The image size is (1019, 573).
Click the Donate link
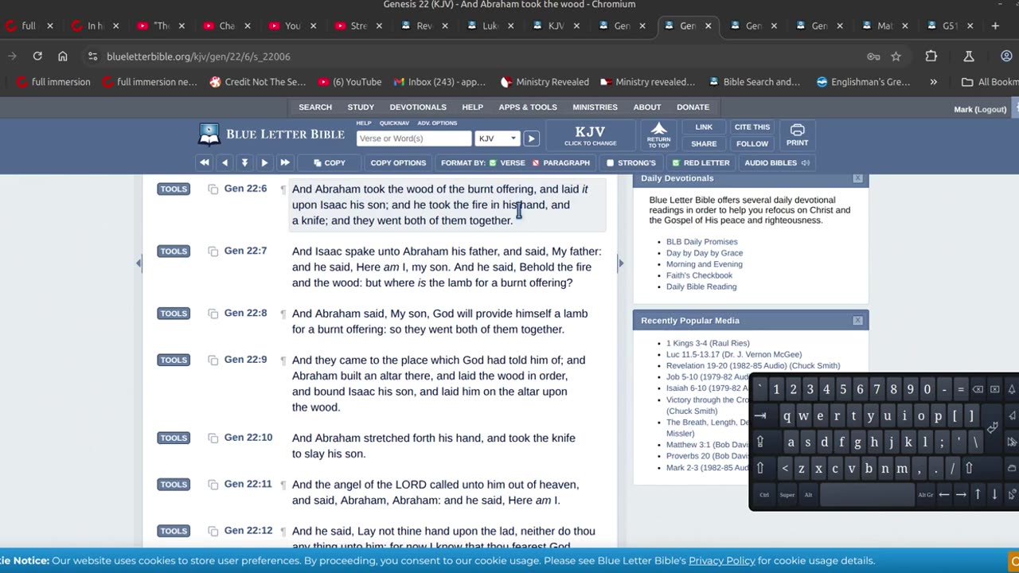[x=693, y=107]
